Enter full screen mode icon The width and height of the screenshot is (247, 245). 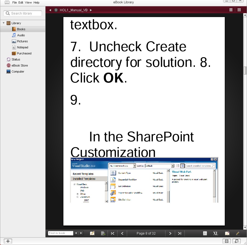pyautogui.click(x=227, y=241)
